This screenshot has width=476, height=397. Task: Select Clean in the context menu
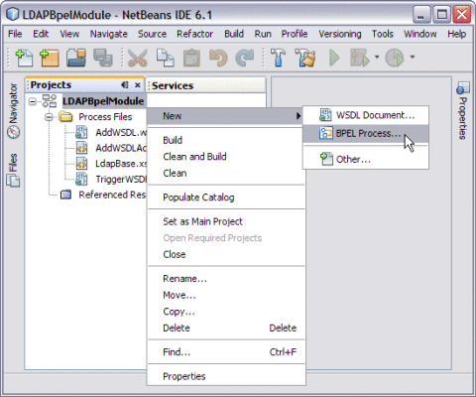(226, 173)
